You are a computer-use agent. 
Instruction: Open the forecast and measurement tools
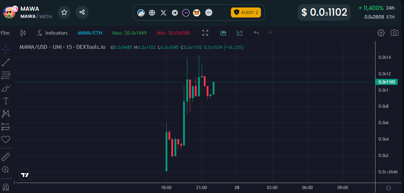click(6, 127)
